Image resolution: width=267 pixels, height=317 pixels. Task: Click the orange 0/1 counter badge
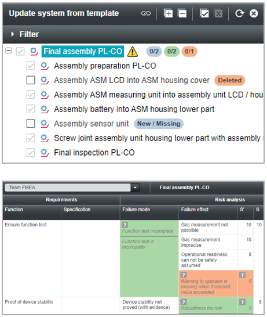pos(189,51)
